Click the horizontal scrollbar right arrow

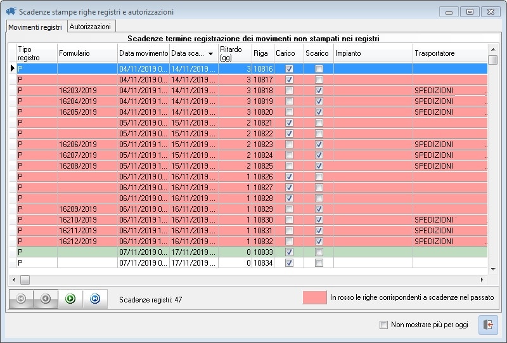click(x=482, y=280)
